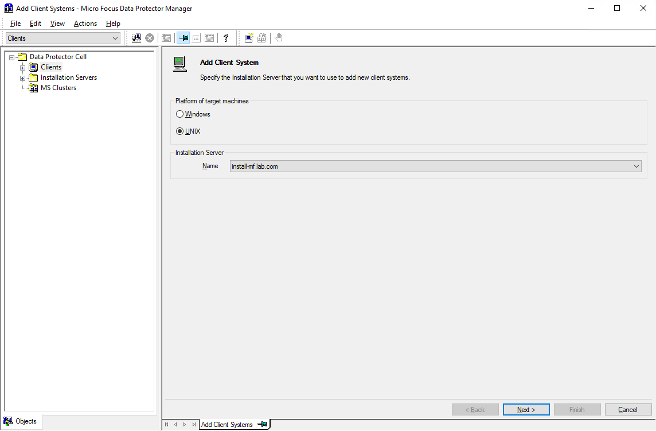Jump to first tab with navigation arrow
This screenshot has width=656, height=431.
pyautogui.click(x=166, y=424)
